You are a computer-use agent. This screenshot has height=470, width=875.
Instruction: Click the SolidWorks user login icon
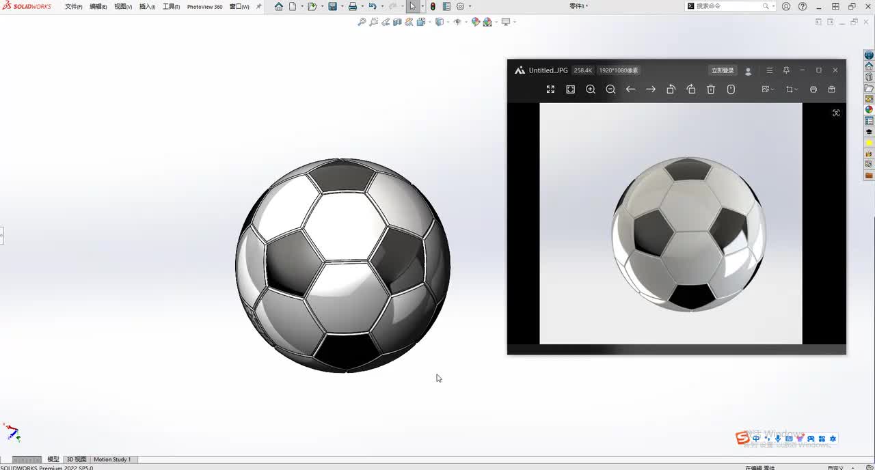pyautogui.click(x=786, y=6)
